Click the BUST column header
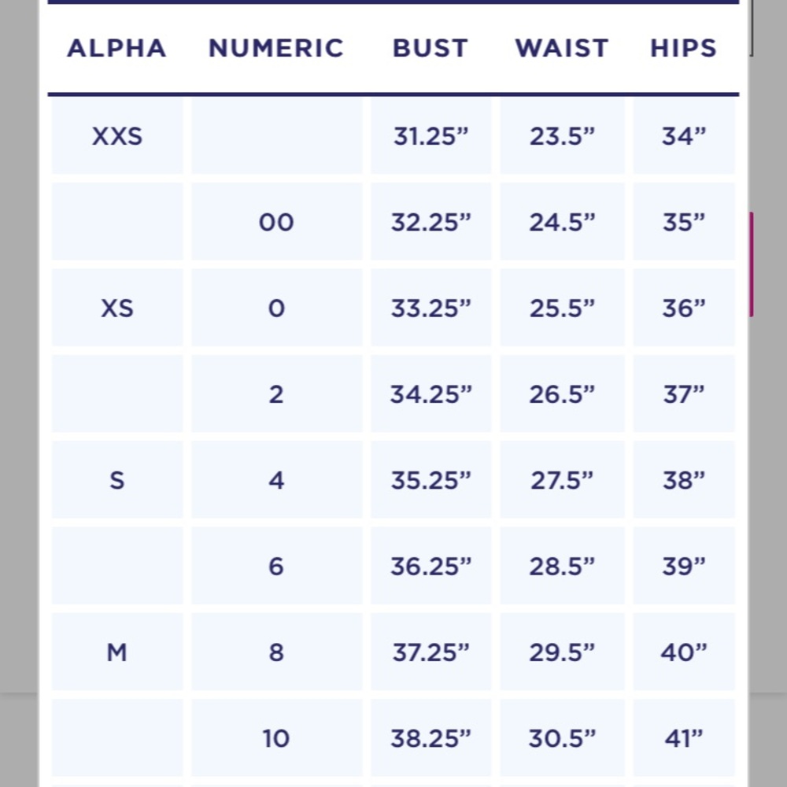This screenshot has width=787, height=787. pyautogui.click(x=430, y=48)
